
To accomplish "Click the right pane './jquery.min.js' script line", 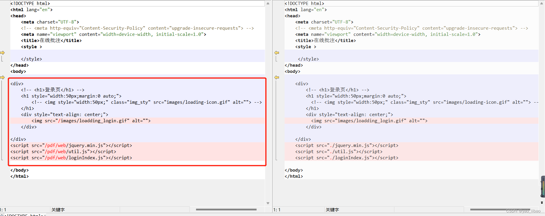I will coord(347,145).
